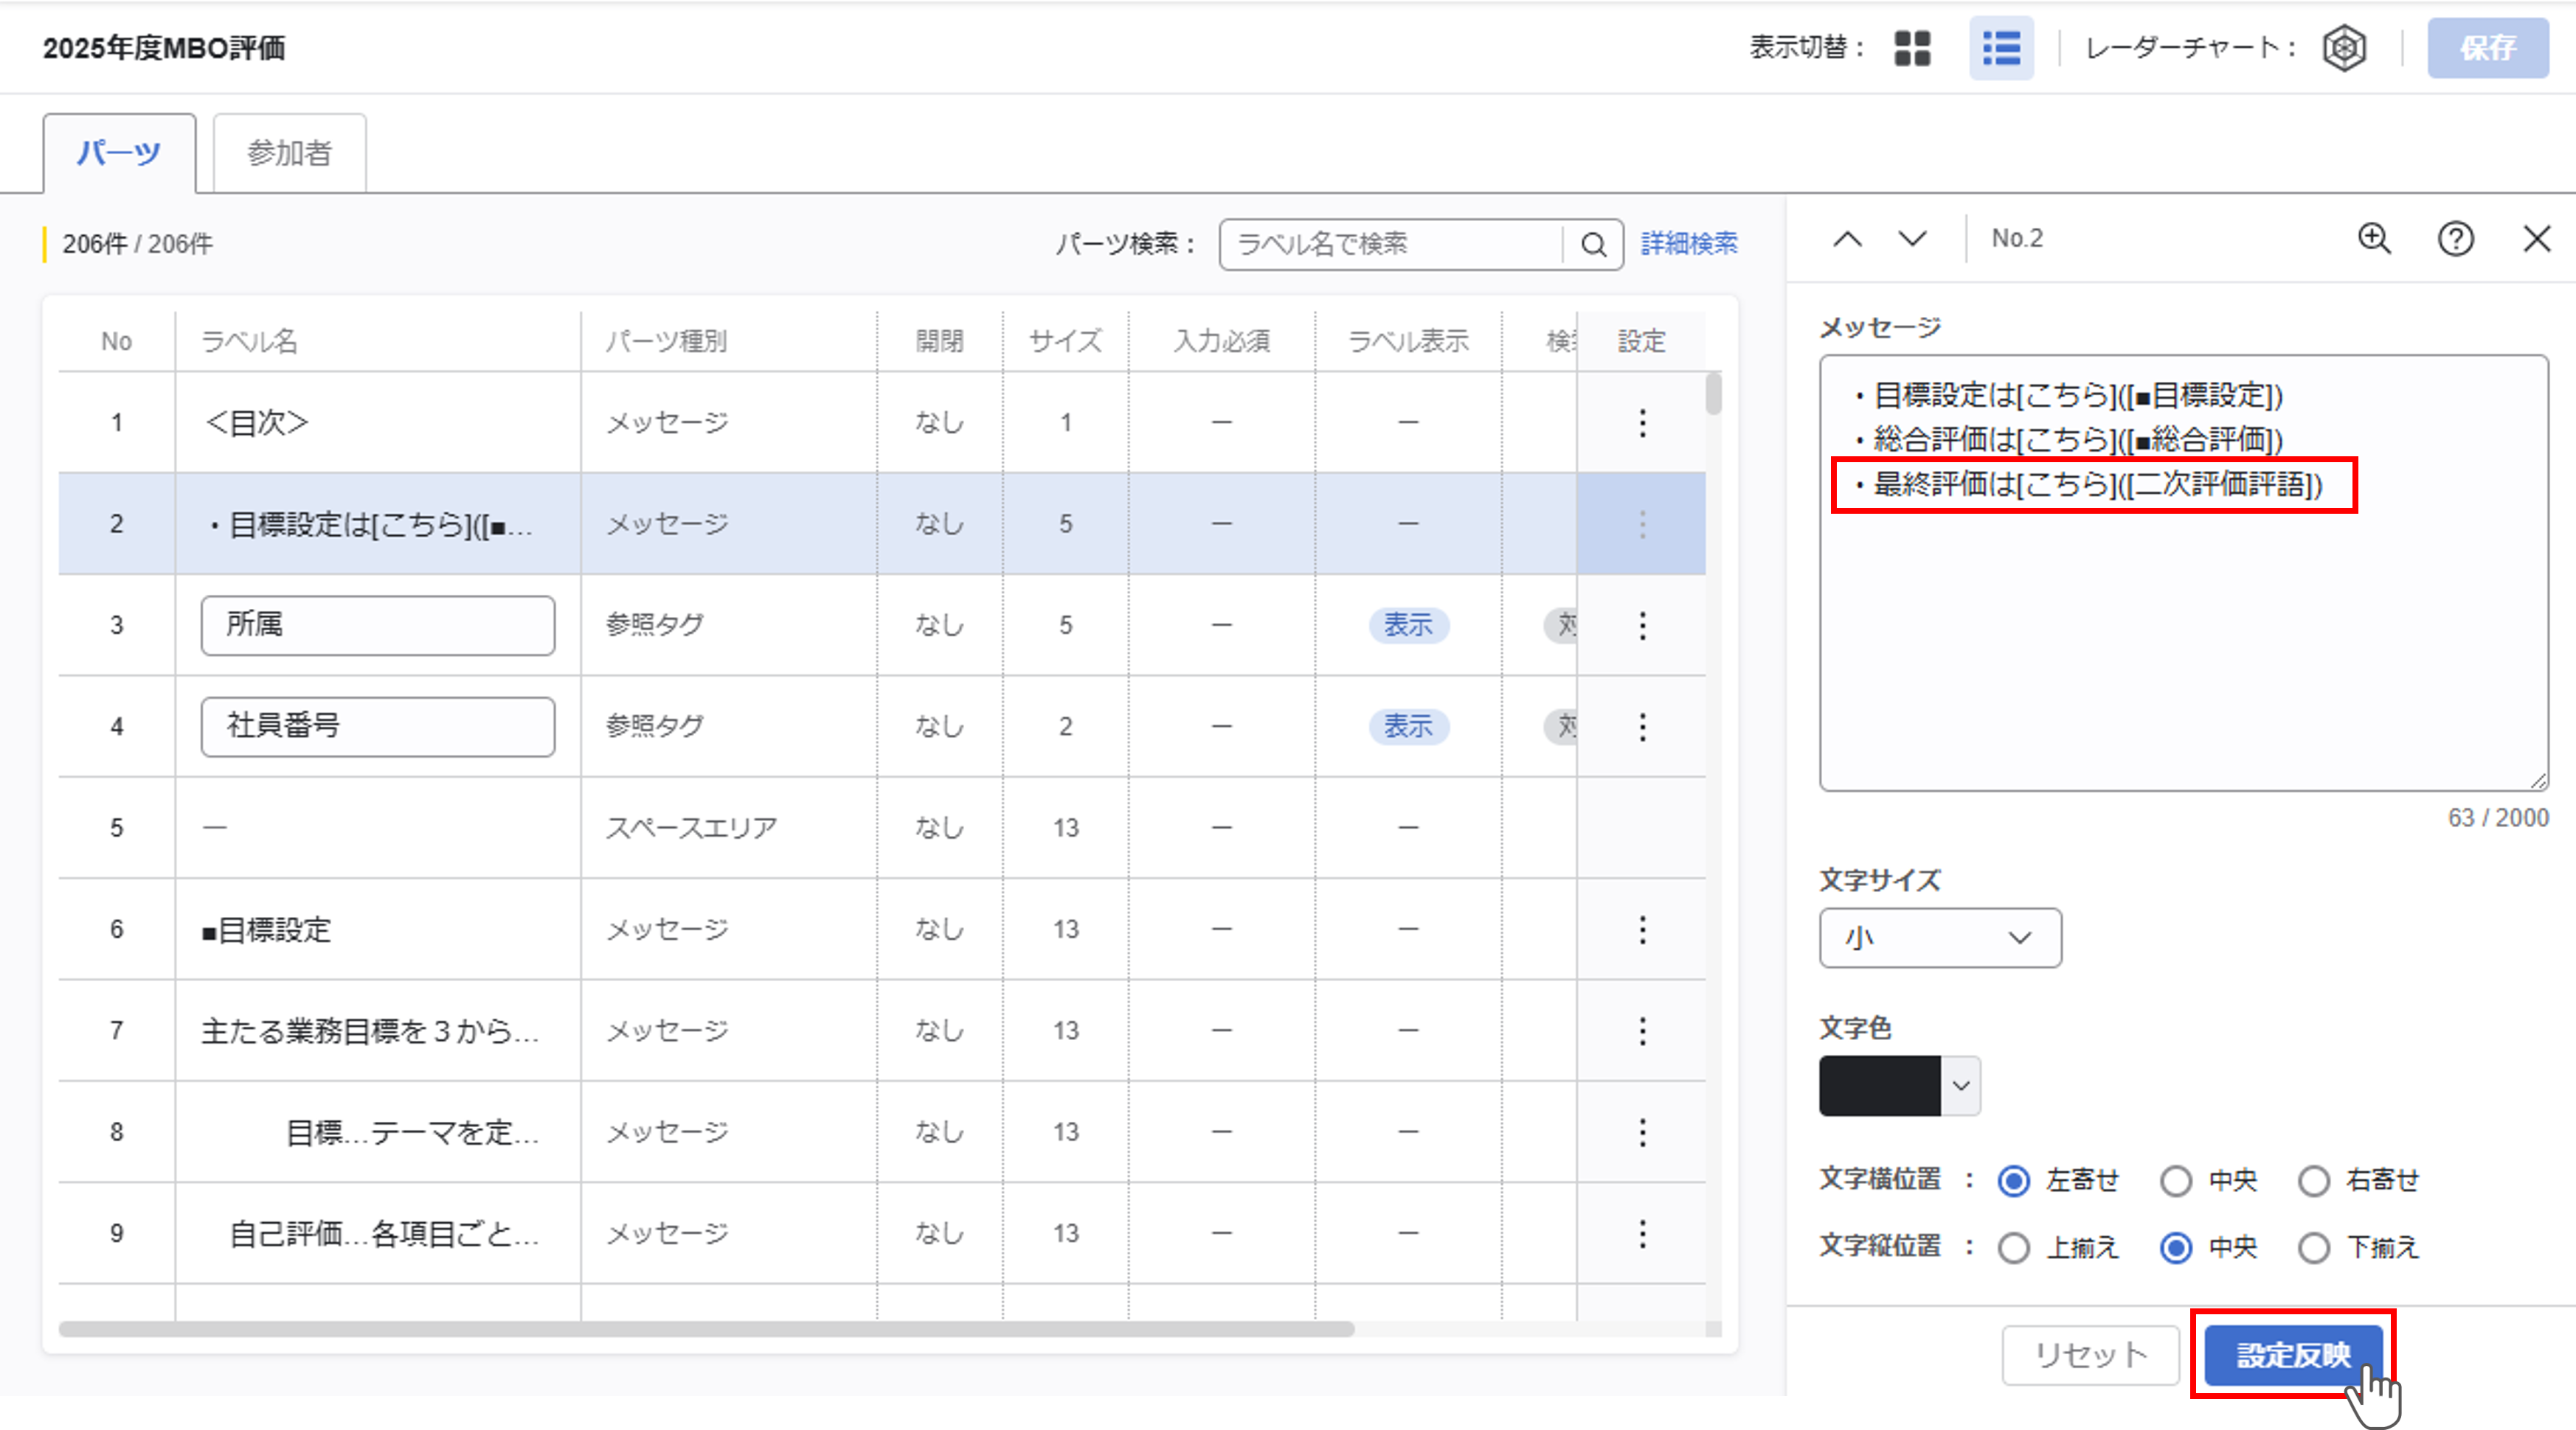Screen dimensions: 2576x1430
Task: Switch to the 参加者 tab
Action: point(289,153)
